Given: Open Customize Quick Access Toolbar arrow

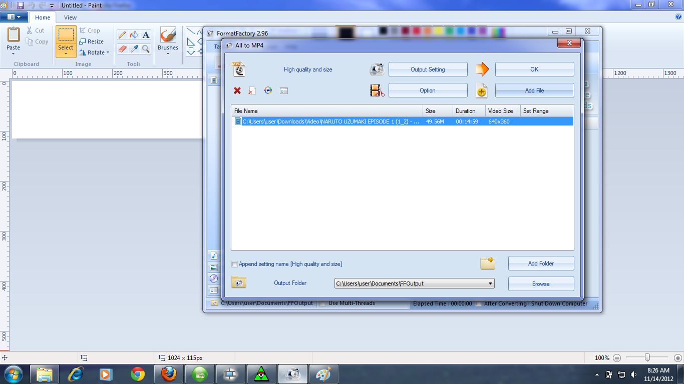Looking at the screenshot, I should click(52, 6).
